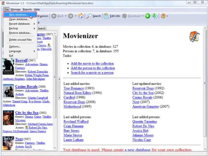This screenshot has width=208, height=156.
Task: Open the Help menu
Action: (x=37, y=9)
